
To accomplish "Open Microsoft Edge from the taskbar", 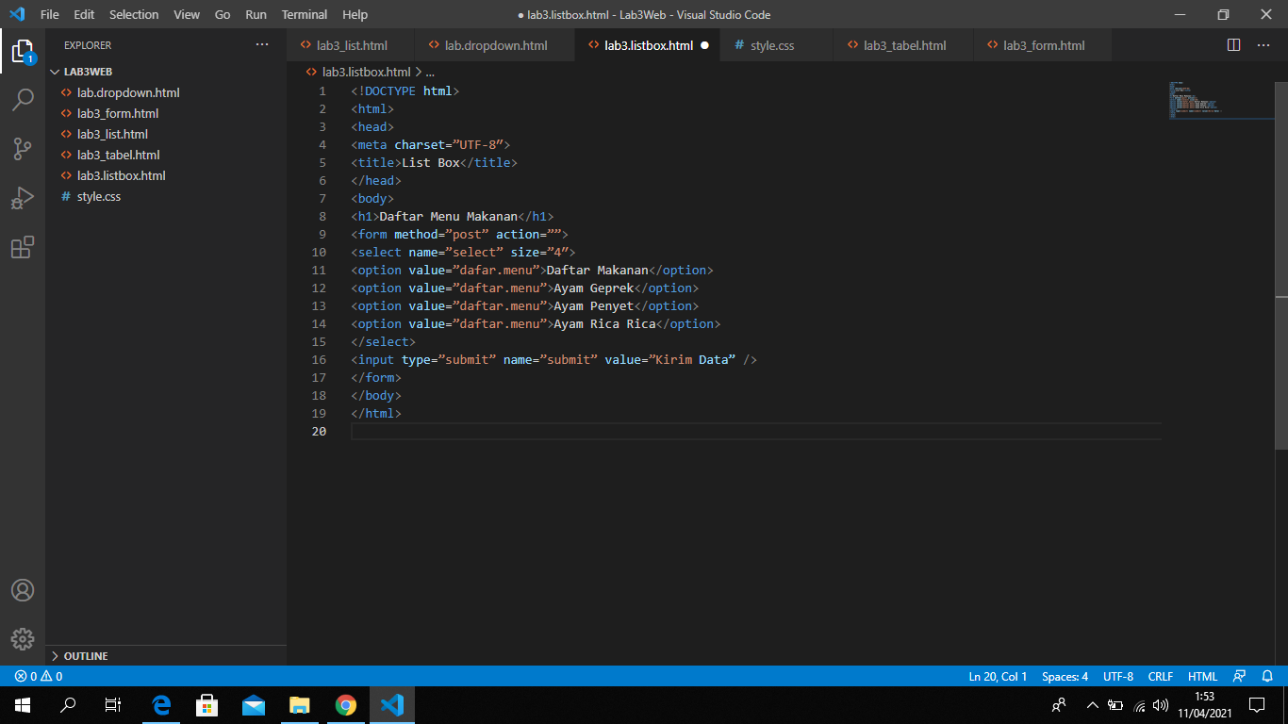I will pyautogui.click(x=161, y=705).
